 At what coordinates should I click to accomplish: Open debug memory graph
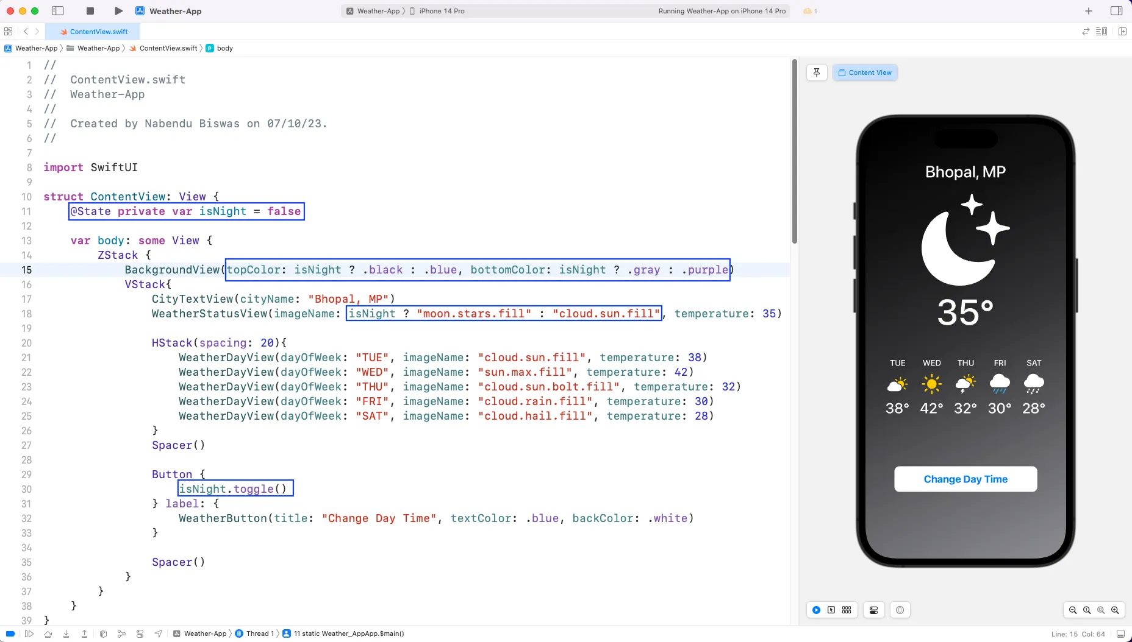(121, 633)
